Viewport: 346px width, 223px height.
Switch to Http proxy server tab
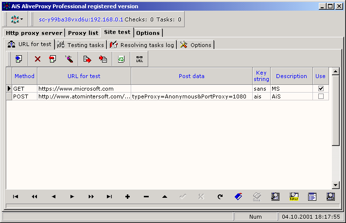[x=34, y=33]
